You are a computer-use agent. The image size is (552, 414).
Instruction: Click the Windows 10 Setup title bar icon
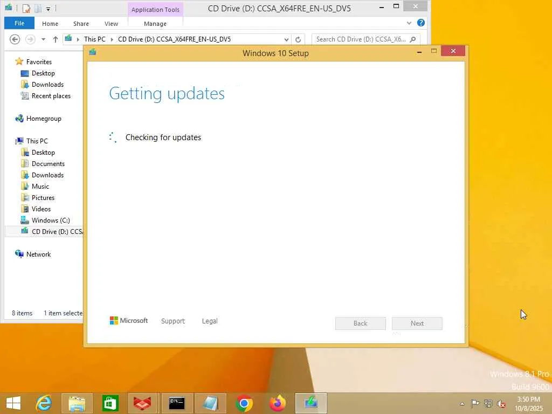[93, 52]
